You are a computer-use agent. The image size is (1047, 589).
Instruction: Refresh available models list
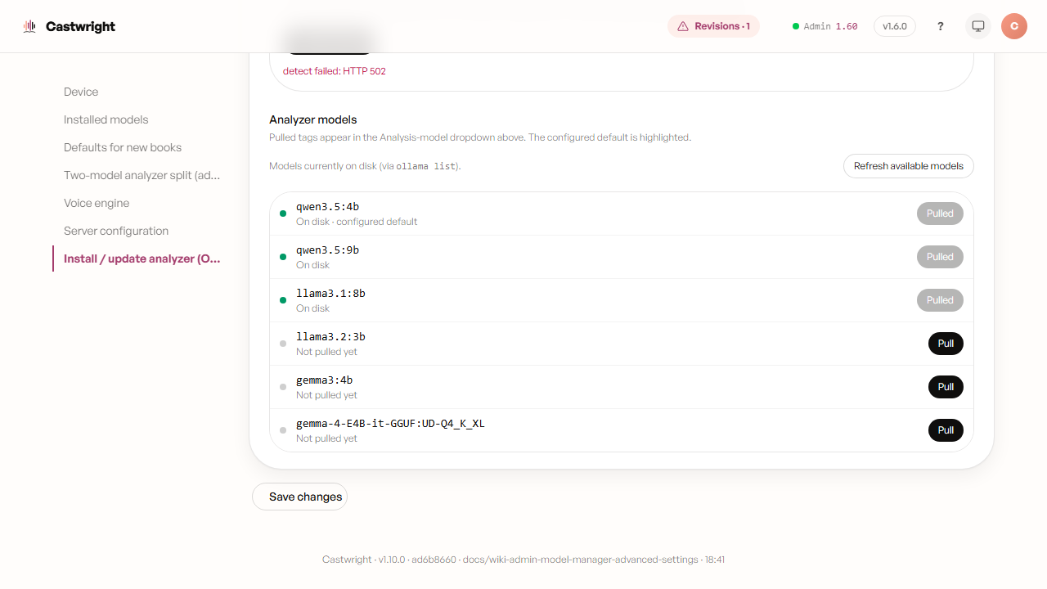tap(909, 166)
